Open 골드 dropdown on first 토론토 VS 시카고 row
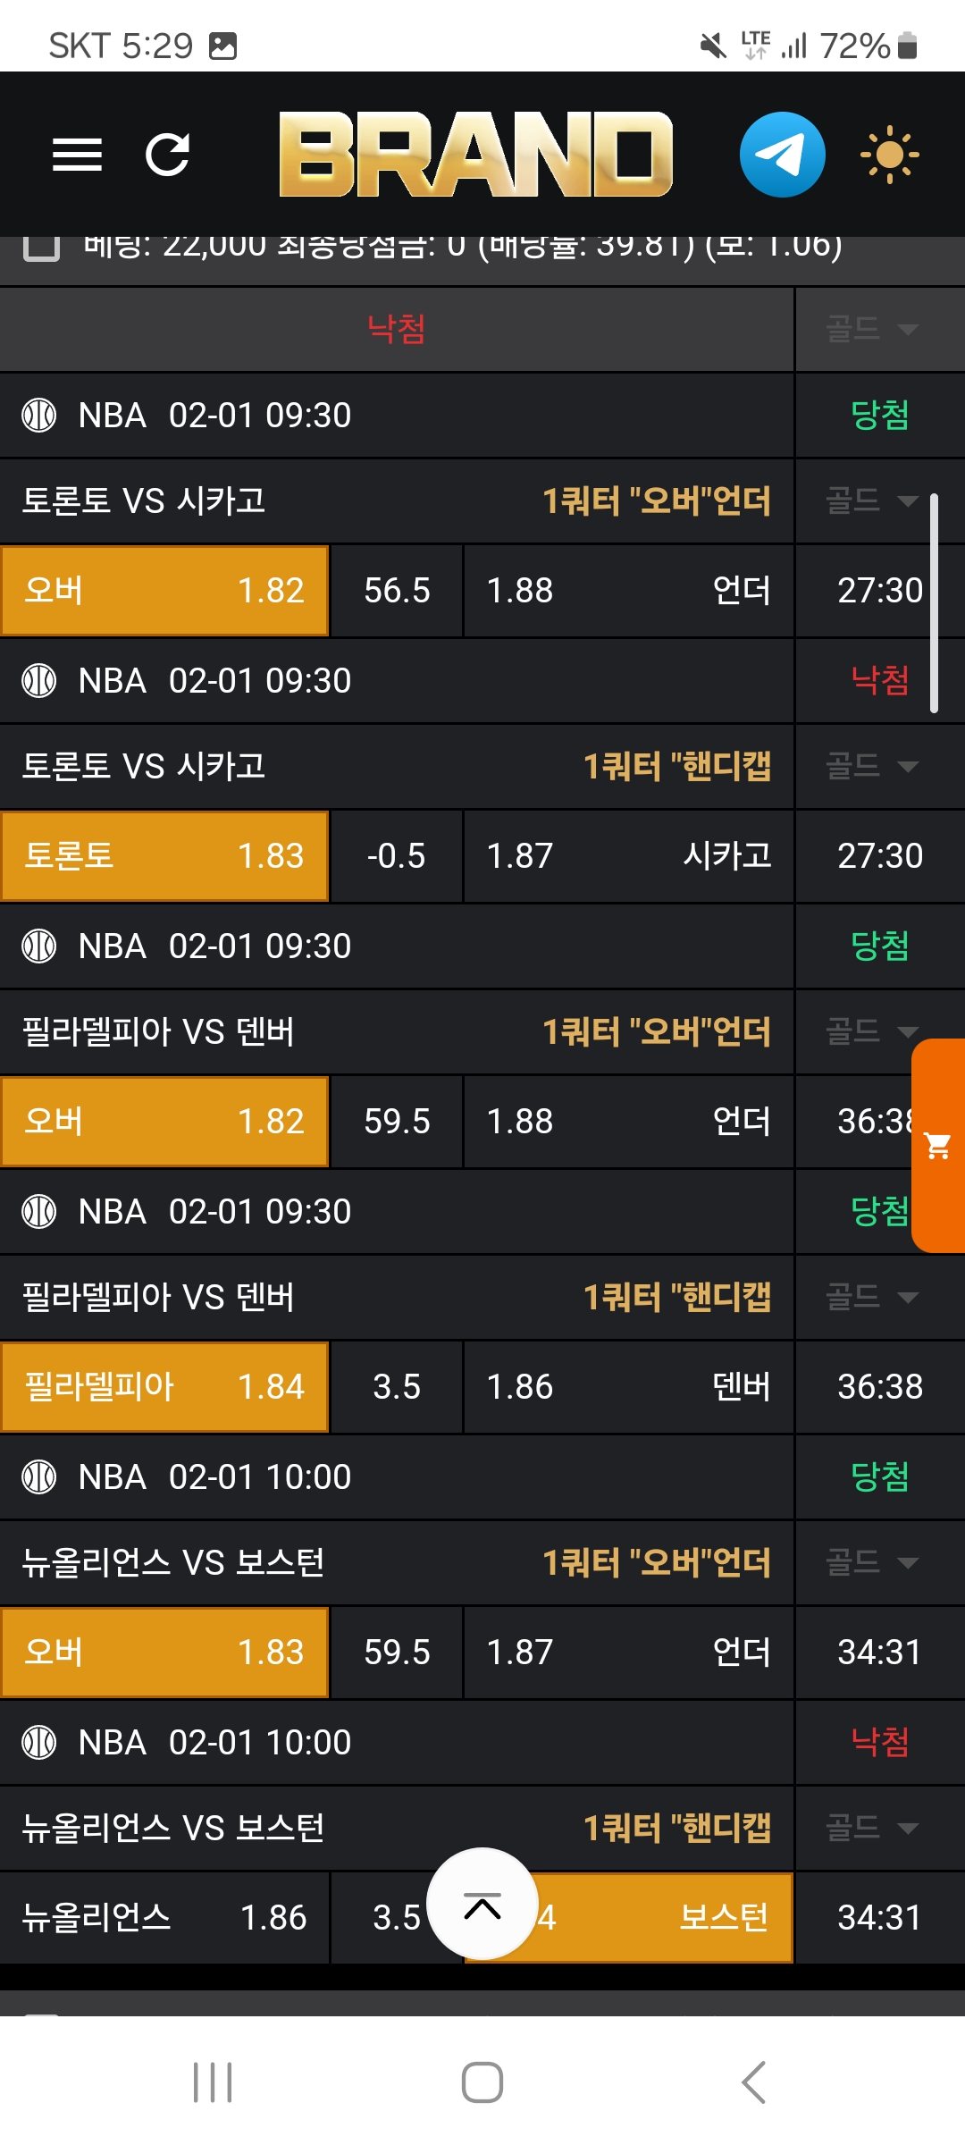This screenshot has height=2145, width=965. [872, 500]
